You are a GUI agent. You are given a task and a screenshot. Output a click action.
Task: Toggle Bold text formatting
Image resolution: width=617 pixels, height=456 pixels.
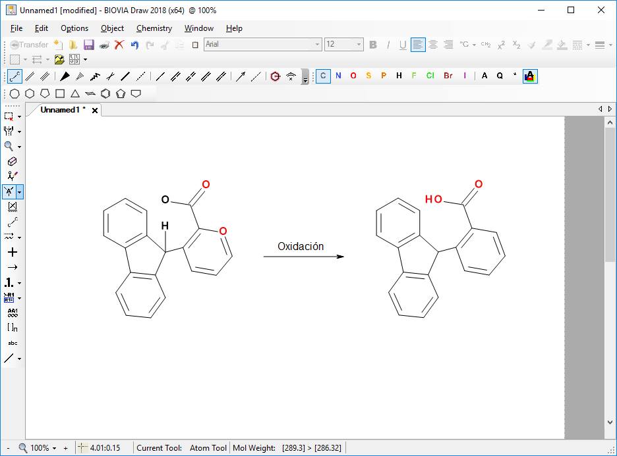tap(373, 45)
